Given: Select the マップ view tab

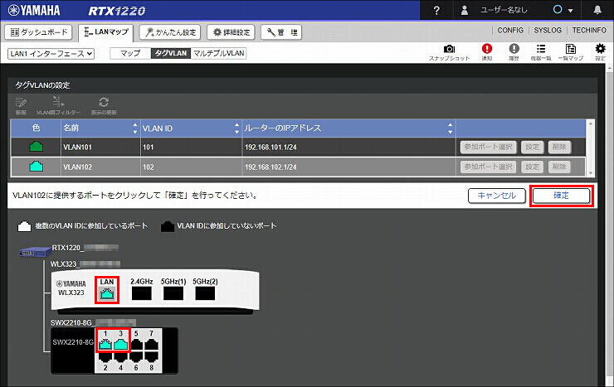Looking at the screenshot, I should click(x=130, y=53).
